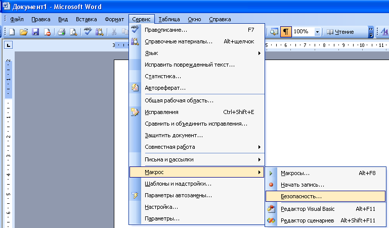Click the Document Map icon
Screen dimensions: 389x228
point(274,32)
